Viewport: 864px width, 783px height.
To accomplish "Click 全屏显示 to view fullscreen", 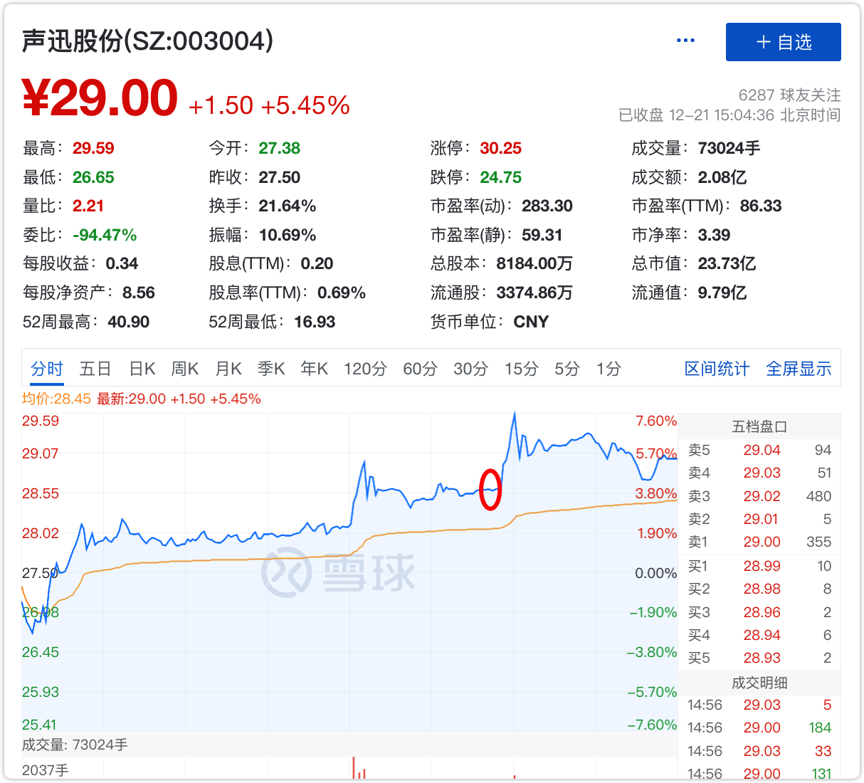I will (x=799, y=369).
